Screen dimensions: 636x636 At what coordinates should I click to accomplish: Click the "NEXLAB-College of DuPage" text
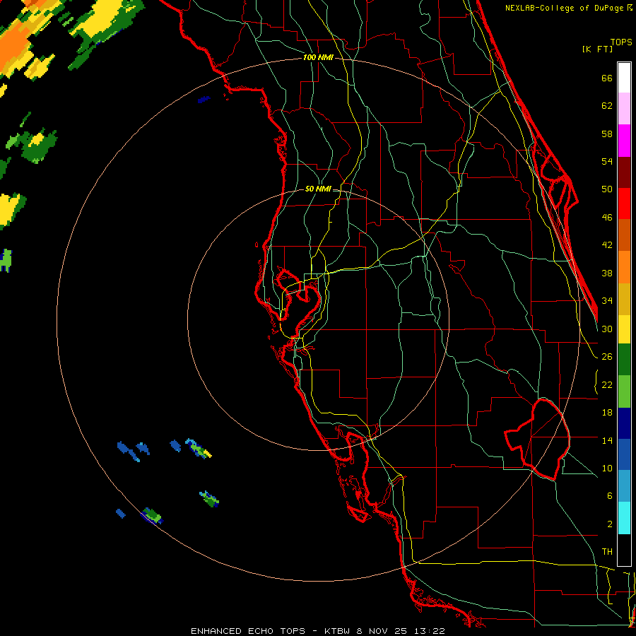pos(565,8)
